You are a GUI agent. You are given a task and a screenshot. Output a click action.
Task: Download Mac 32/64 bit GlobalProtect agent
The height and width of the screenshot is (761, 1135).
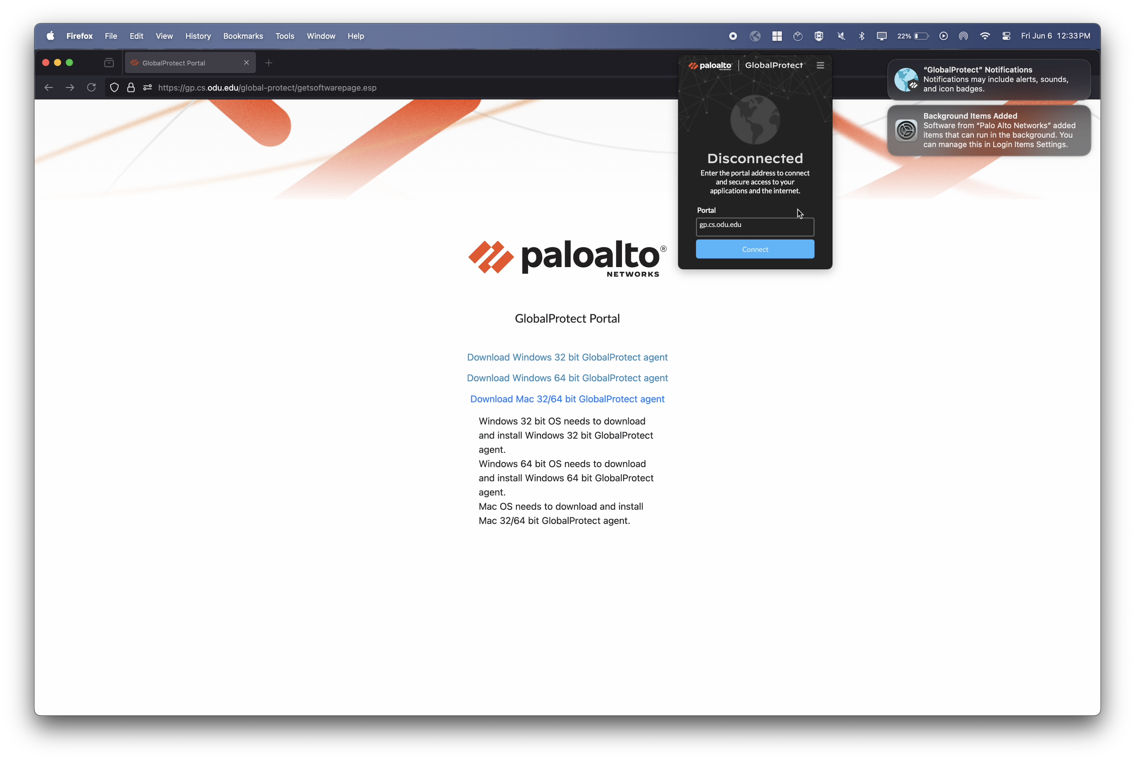pyautogui.click(x=567, y=399)
